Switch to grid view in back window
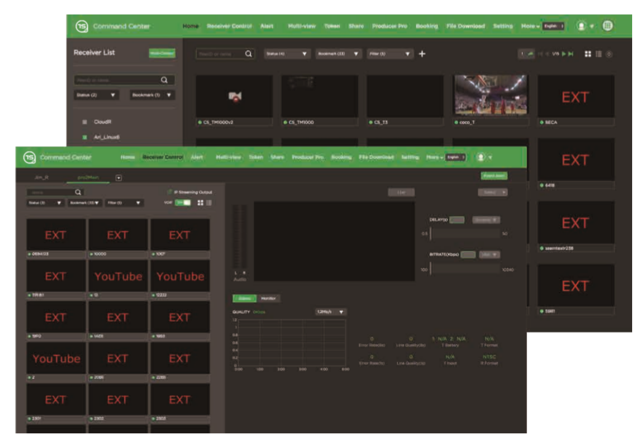The width and height of the screenshot is (642, 445). coord(588,54)
